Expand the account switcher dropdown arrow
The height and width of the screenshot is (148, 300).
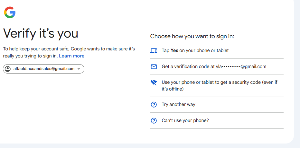tap(79, 69)
